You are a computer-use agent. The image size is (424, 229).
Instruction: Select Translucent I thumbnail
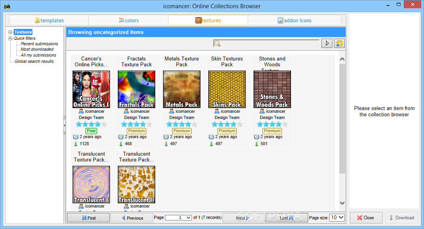(x=91, y=185)
